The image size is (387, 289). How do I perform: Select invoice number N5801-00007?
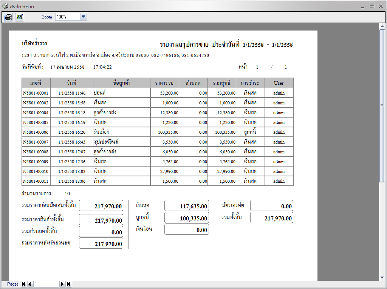click(x=36, y=142)
